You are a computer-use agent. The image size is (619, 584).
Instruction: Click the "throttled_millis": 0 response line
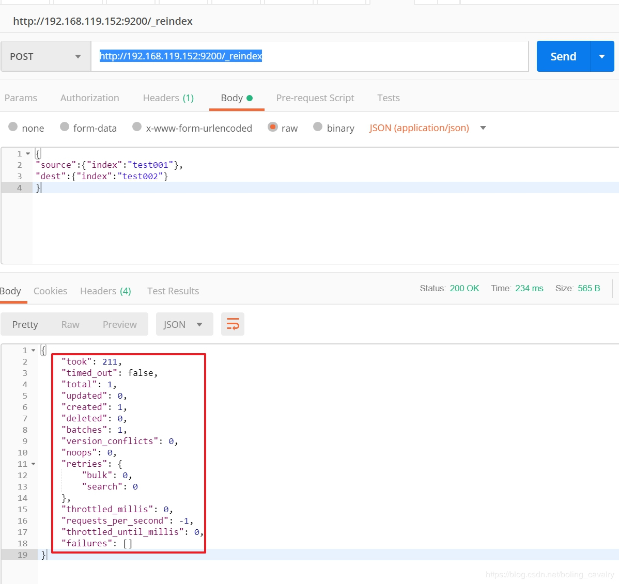pos(117,510)
